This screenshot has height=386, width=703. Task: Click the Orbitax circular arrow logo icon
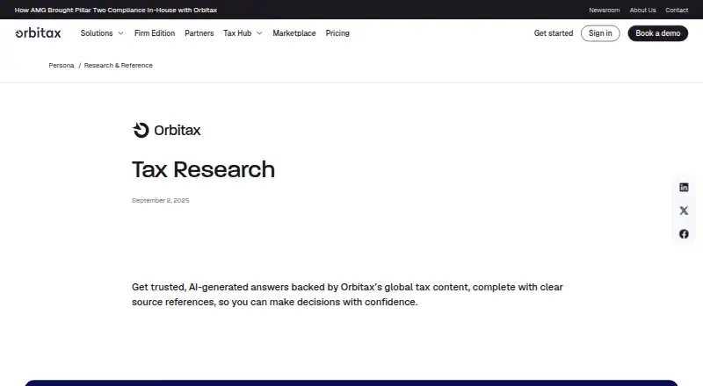click(x=141, y=130)
